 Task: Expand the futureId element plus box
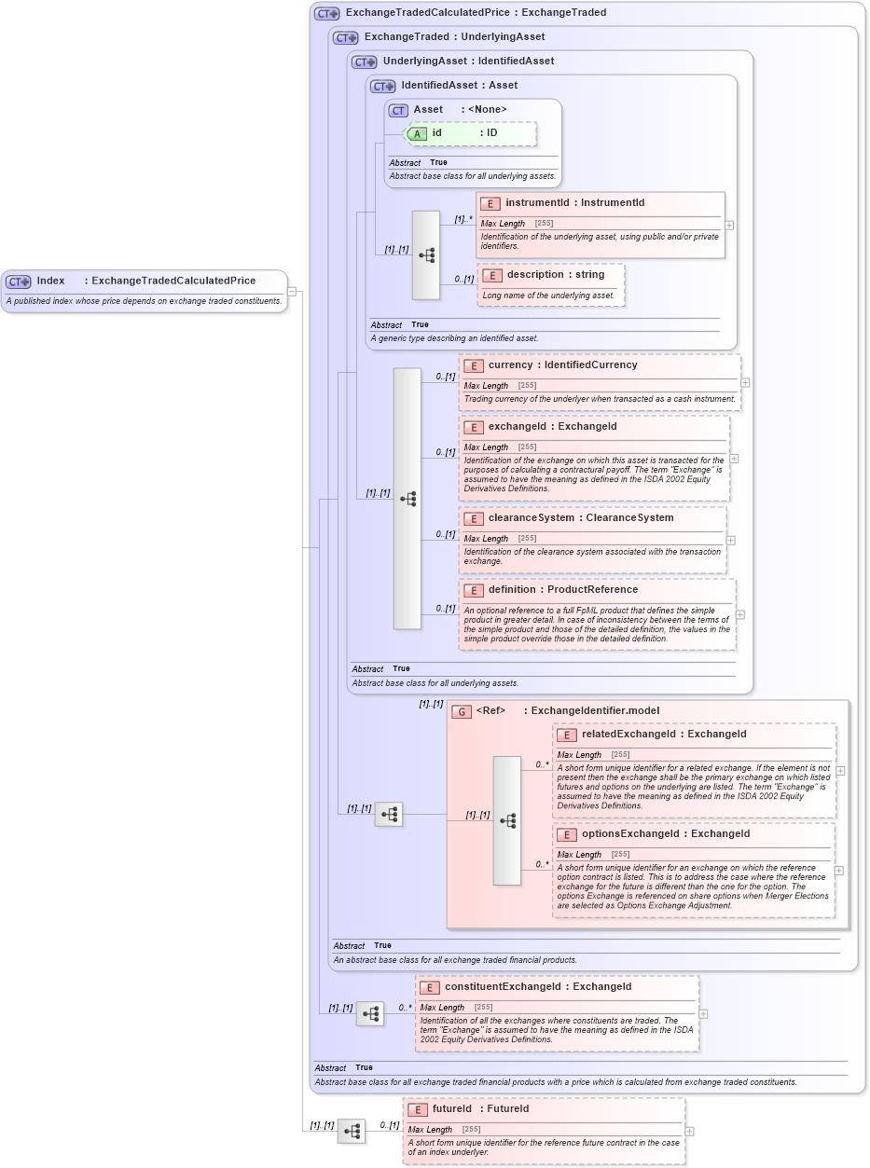(689, 1132)
